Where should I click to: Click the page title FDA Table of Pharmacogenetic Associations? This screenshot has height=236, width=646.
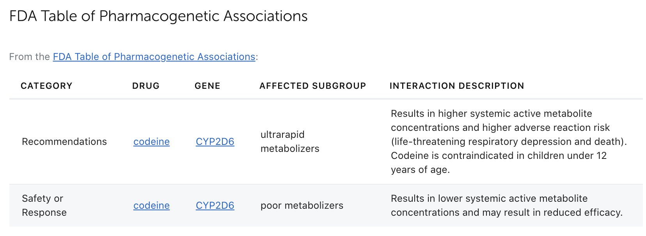(x=158, y=16)
